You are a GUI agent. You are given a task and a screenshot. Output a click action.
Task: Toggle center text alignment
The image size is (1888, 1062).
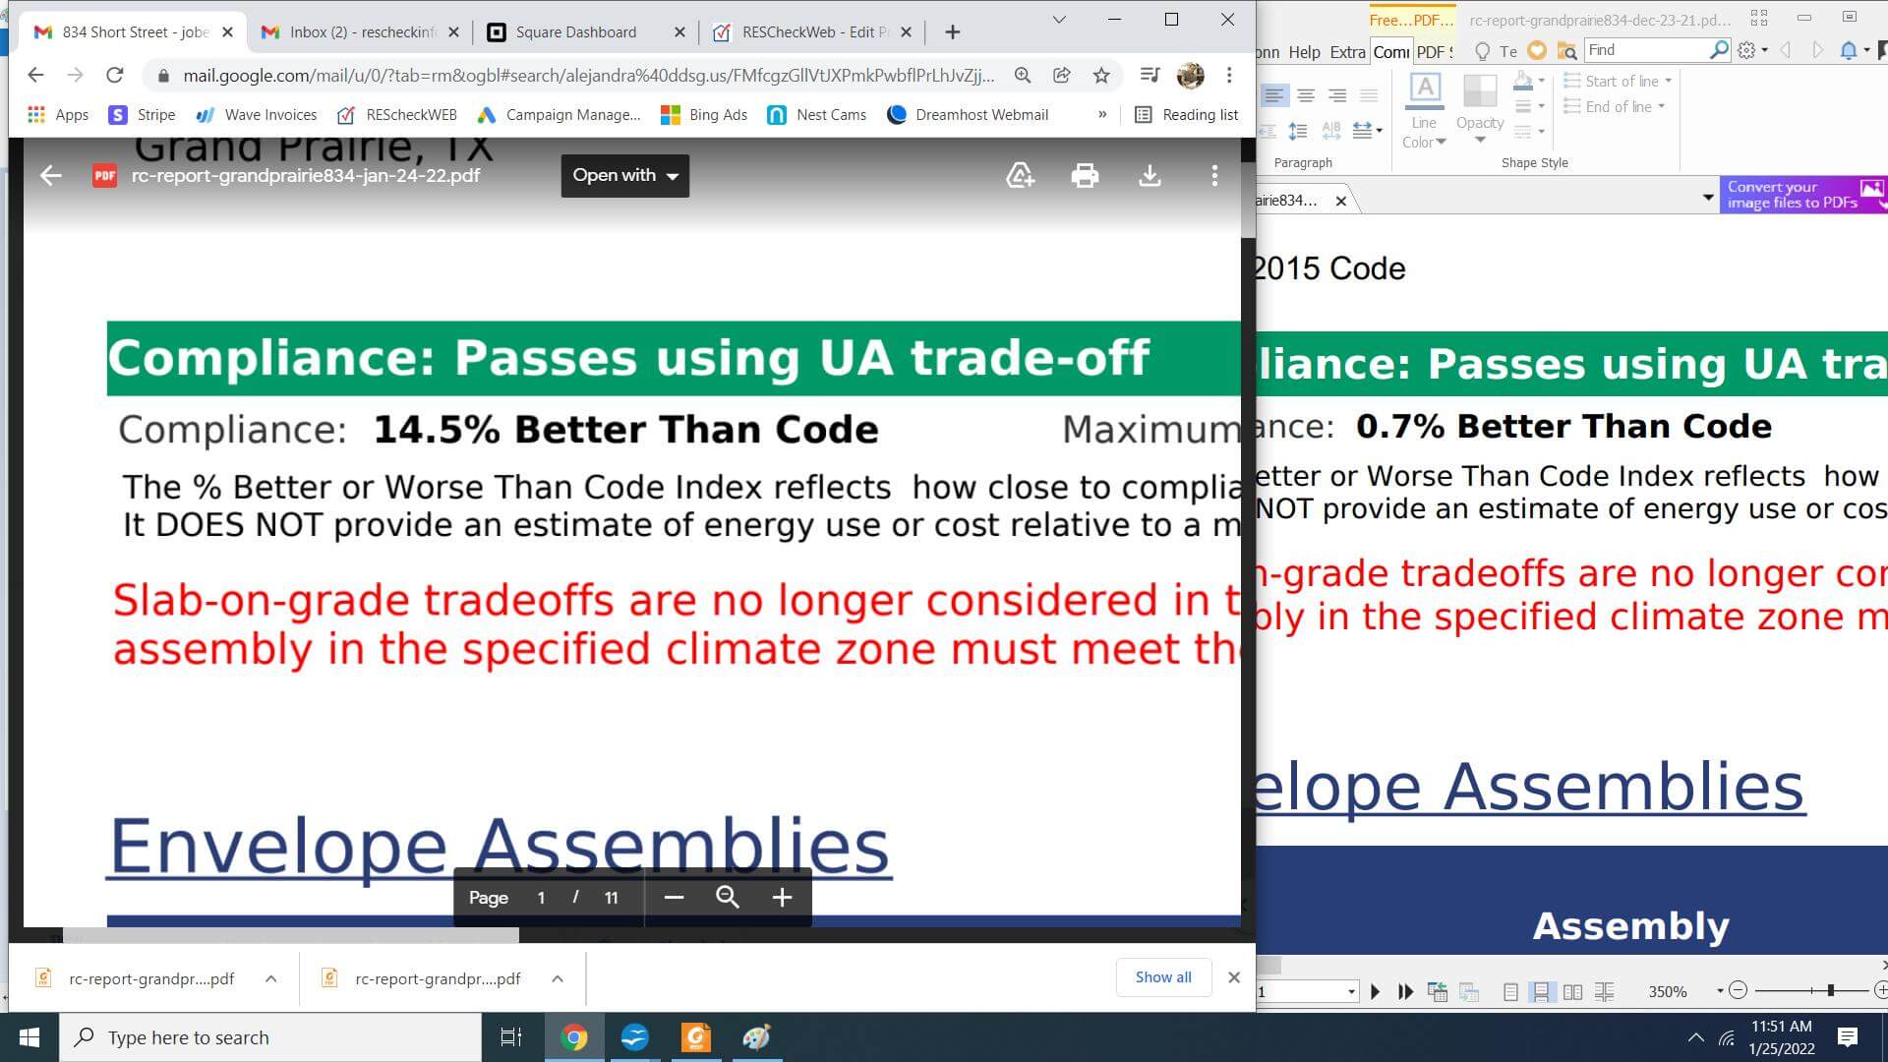1306,95
